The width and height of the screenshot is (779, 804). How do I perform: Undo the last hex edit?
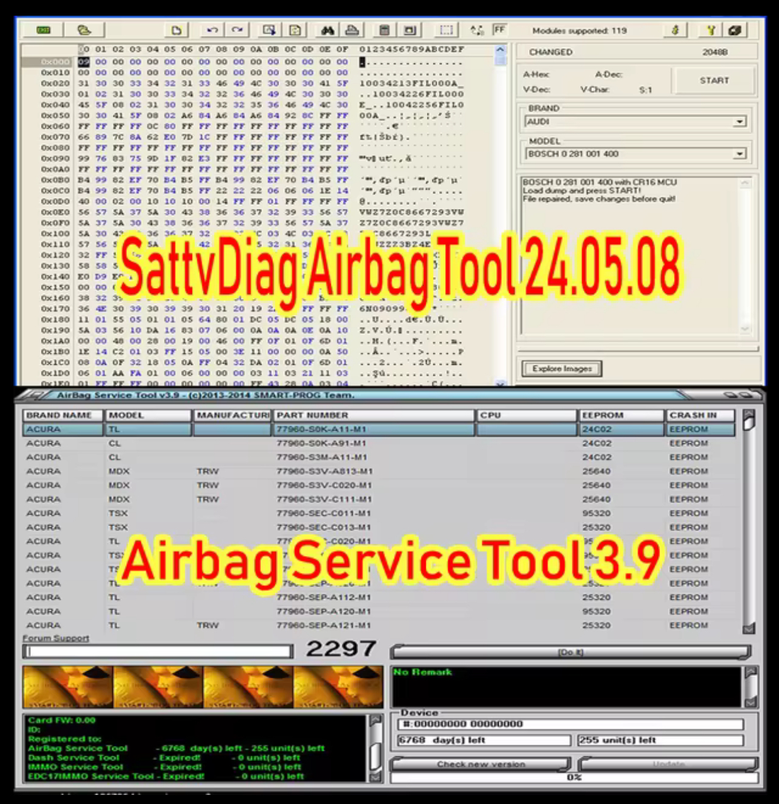click(212, 30)
